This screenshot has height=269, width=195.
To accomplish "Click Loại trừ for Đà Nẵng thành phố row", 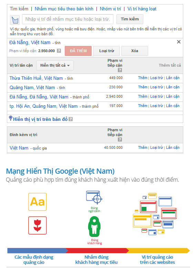I will [x=156, y=96].
